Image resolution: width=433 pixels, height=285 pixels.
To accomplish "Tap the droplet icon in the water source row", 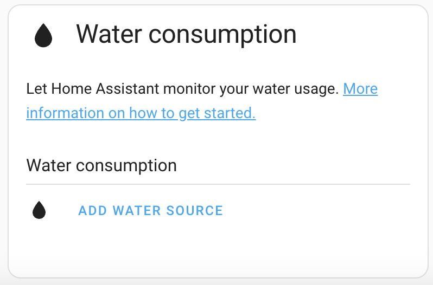I will [39, 210].
